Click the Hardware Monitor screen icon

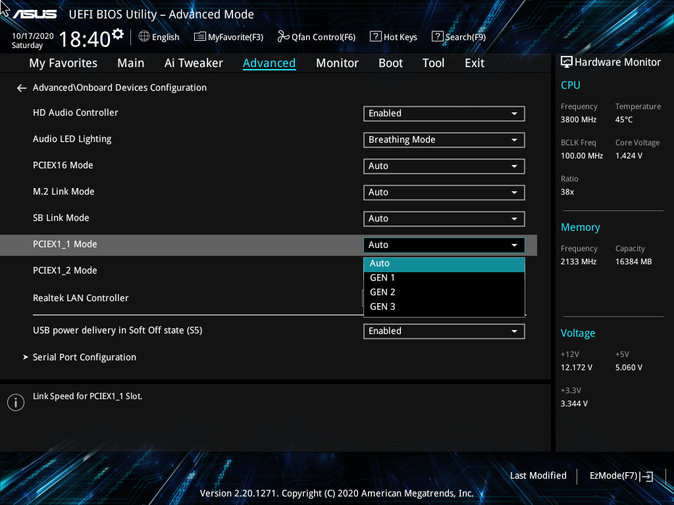tap(567, 62)
